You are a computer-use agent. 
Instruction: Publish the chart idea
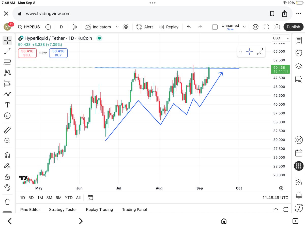pos(293,27)
